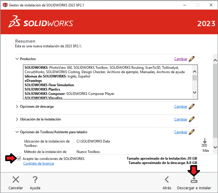This screenshot has height=193, width=218.
Task: Click the Cancelar X icon
Action: 16,179
